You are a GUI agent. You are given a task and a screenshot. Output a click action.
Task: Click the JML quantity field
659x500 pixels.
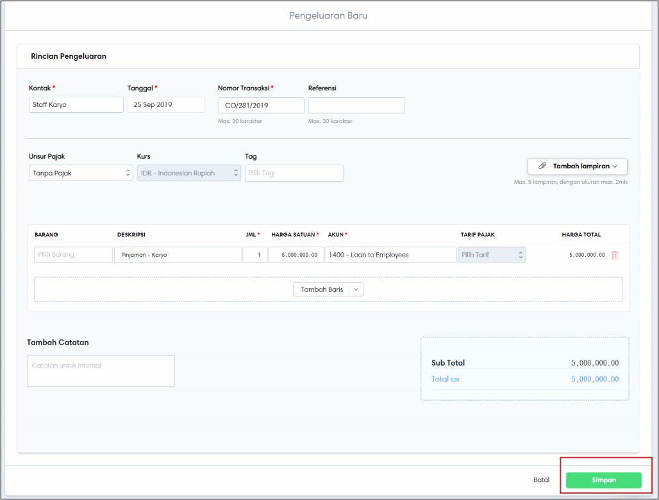[x=255, y=255]
